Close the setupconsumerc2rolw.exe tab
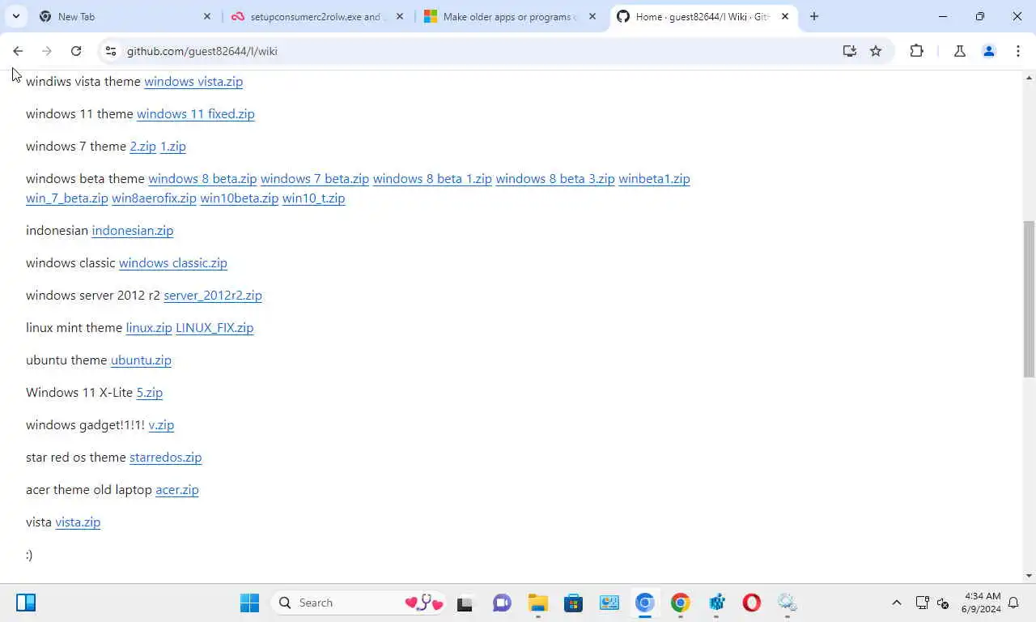Image resolution: width=1036 pixels, height=622 pixels. [x=399, y=16]
